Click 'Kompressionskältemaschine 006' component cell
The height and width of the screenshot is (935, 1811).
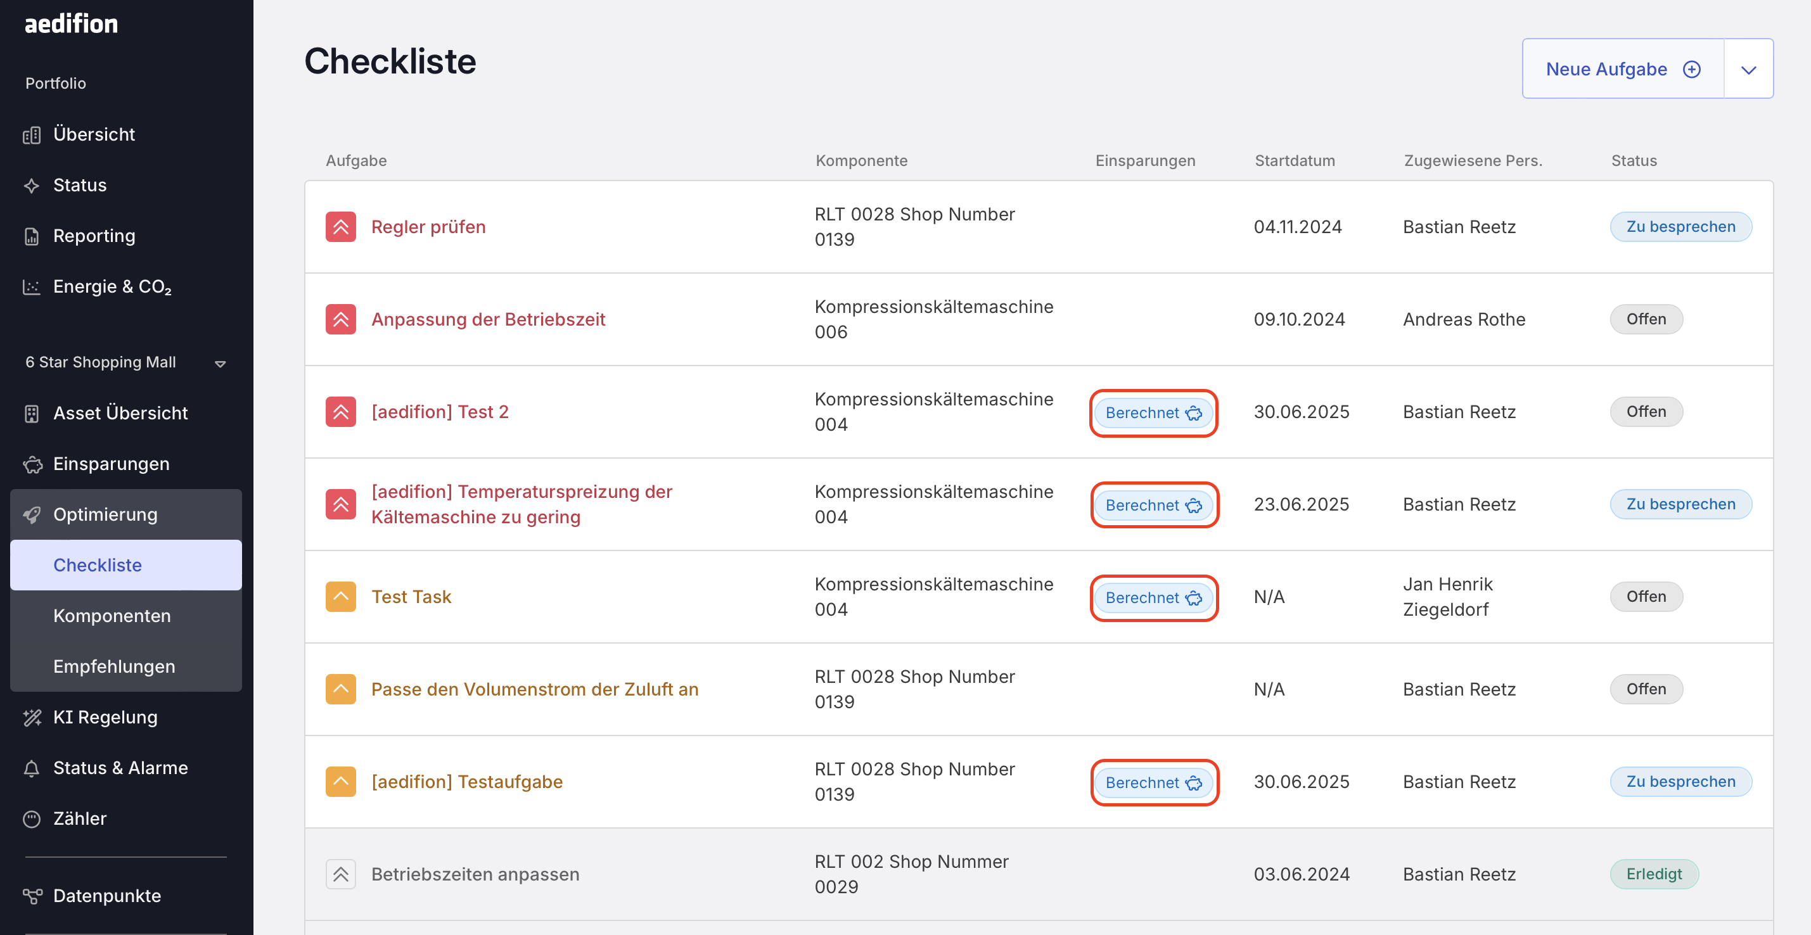933,319
